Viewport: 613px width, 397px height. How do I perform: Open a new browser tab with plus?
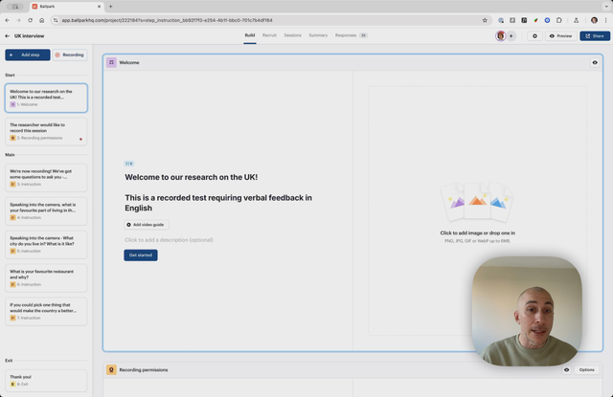[x=111, y=7]
